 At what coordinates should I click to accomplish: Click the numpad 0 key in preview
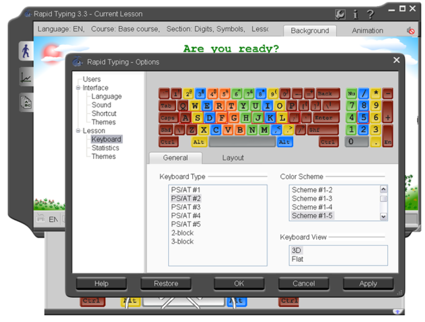click(356, 142)
